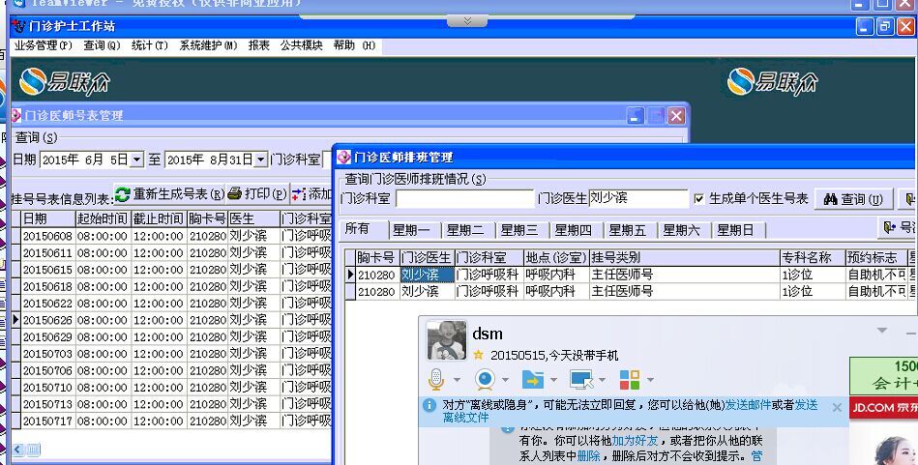Click the dsm contact avatar photo
918x465 pixels.
[x=447, y=340]
